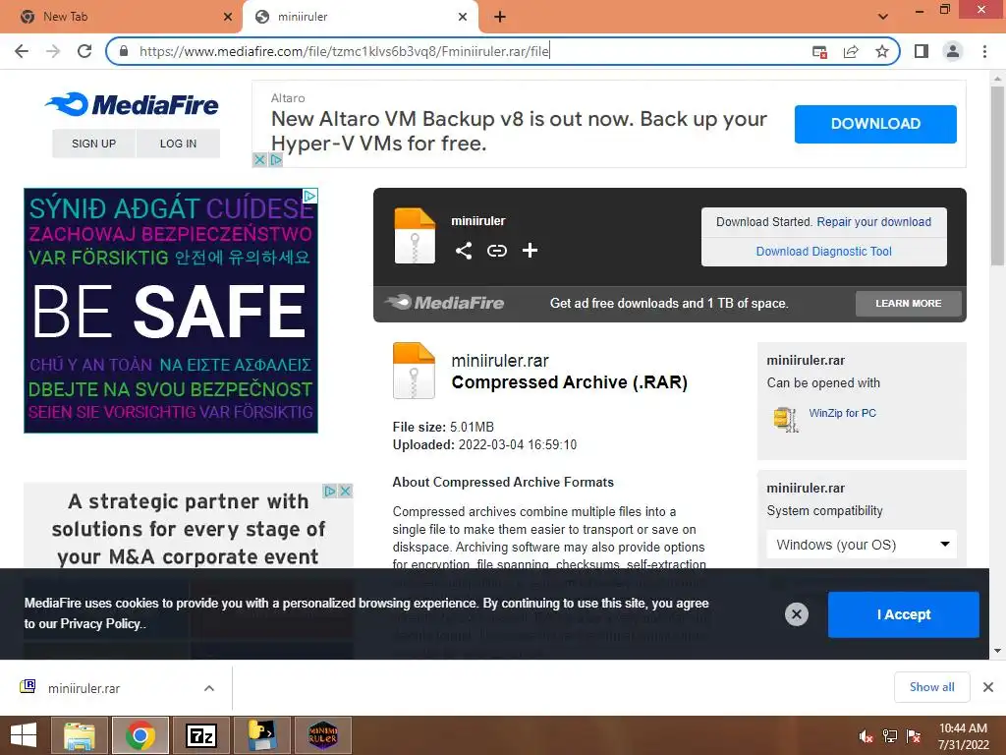The width and height of the screenshot is (1006, 755).
Task: Click Show all downloads
Action: click(931, 687)
